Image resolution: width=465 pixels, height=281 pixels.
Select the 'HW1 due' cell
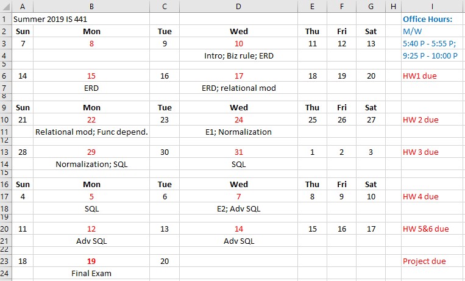point(432,76)
